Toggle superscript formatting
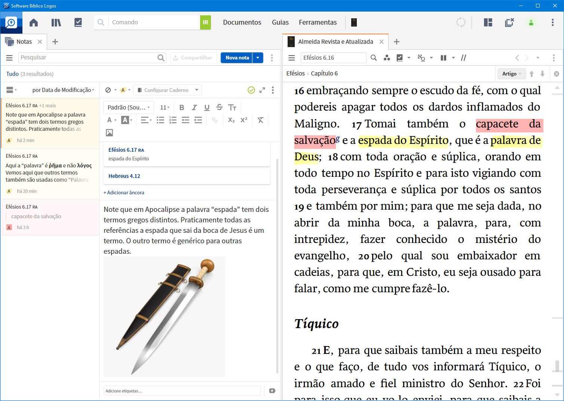 coord(244,120)
